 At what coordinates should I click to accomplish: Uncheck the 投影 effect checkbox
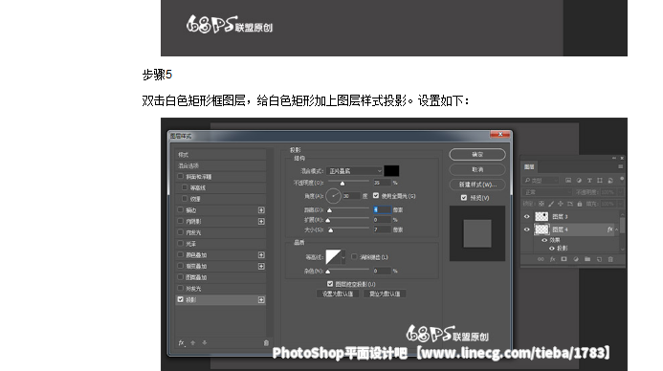coord(181,299)
